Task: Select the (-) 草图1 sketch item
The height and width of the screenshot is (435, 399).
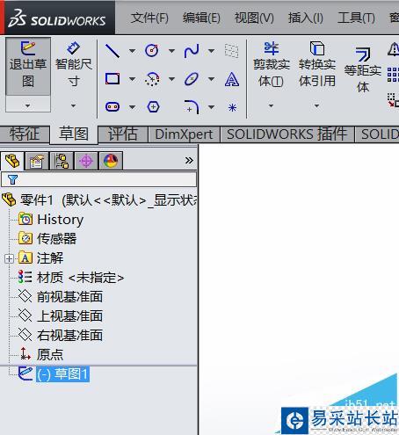Action: coord(54,374)
